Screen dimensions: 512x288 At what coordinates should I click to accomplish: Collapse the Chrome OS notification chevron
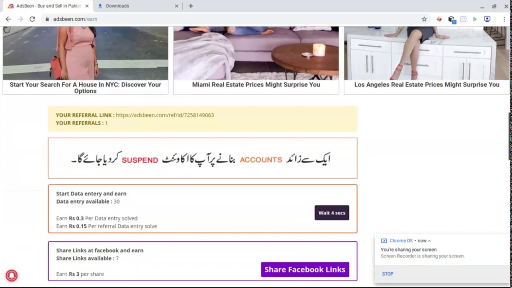point(430,241)
